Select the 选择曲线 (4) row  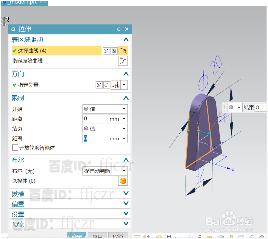pos(57,51)
